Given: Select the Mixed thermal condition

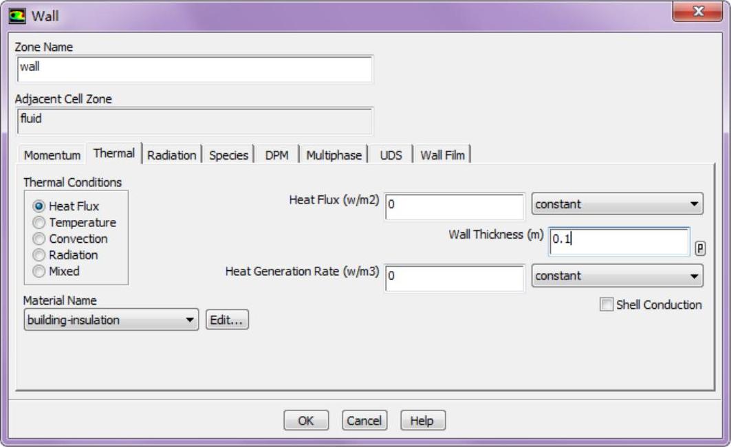Looking at the screenshot, I should 39,271.
